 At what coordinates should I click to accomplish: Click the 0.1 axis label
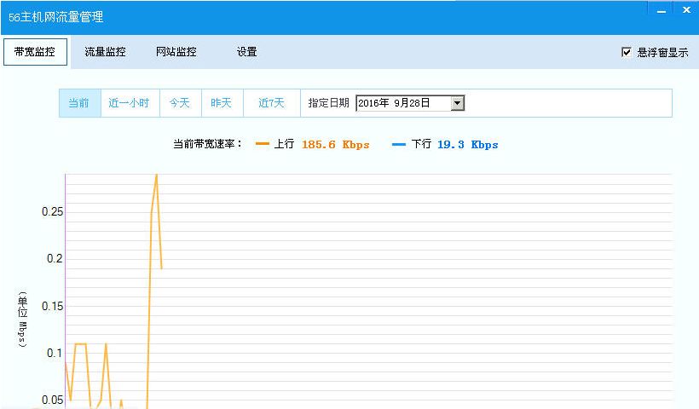pos(55,354)
